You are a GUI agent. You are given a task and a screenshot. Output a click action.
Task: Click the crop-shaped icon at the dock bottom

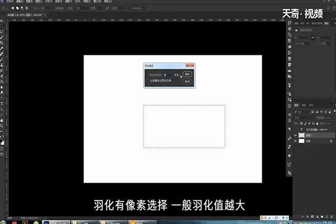coord(290,173)
